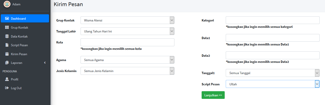
Task: Click into the Data1 input field
Action: pos(272,38)
